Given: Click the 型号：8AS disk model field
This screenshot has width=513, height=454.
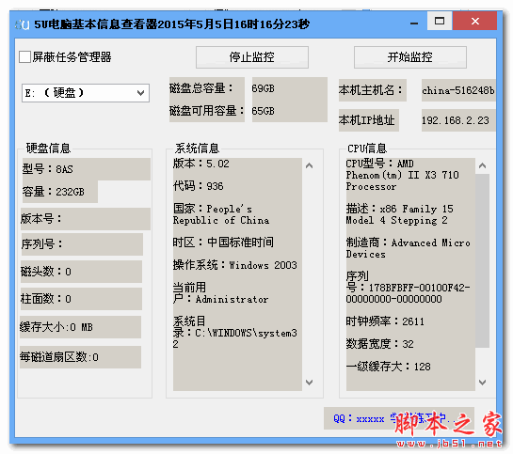Looking at the screenshot, I should coord(87,169).
